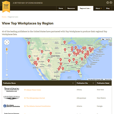This screenshot has width=114, height=114.
Task: Expand the Regional Lists dropdown menu
Action: tap(85, 8)
